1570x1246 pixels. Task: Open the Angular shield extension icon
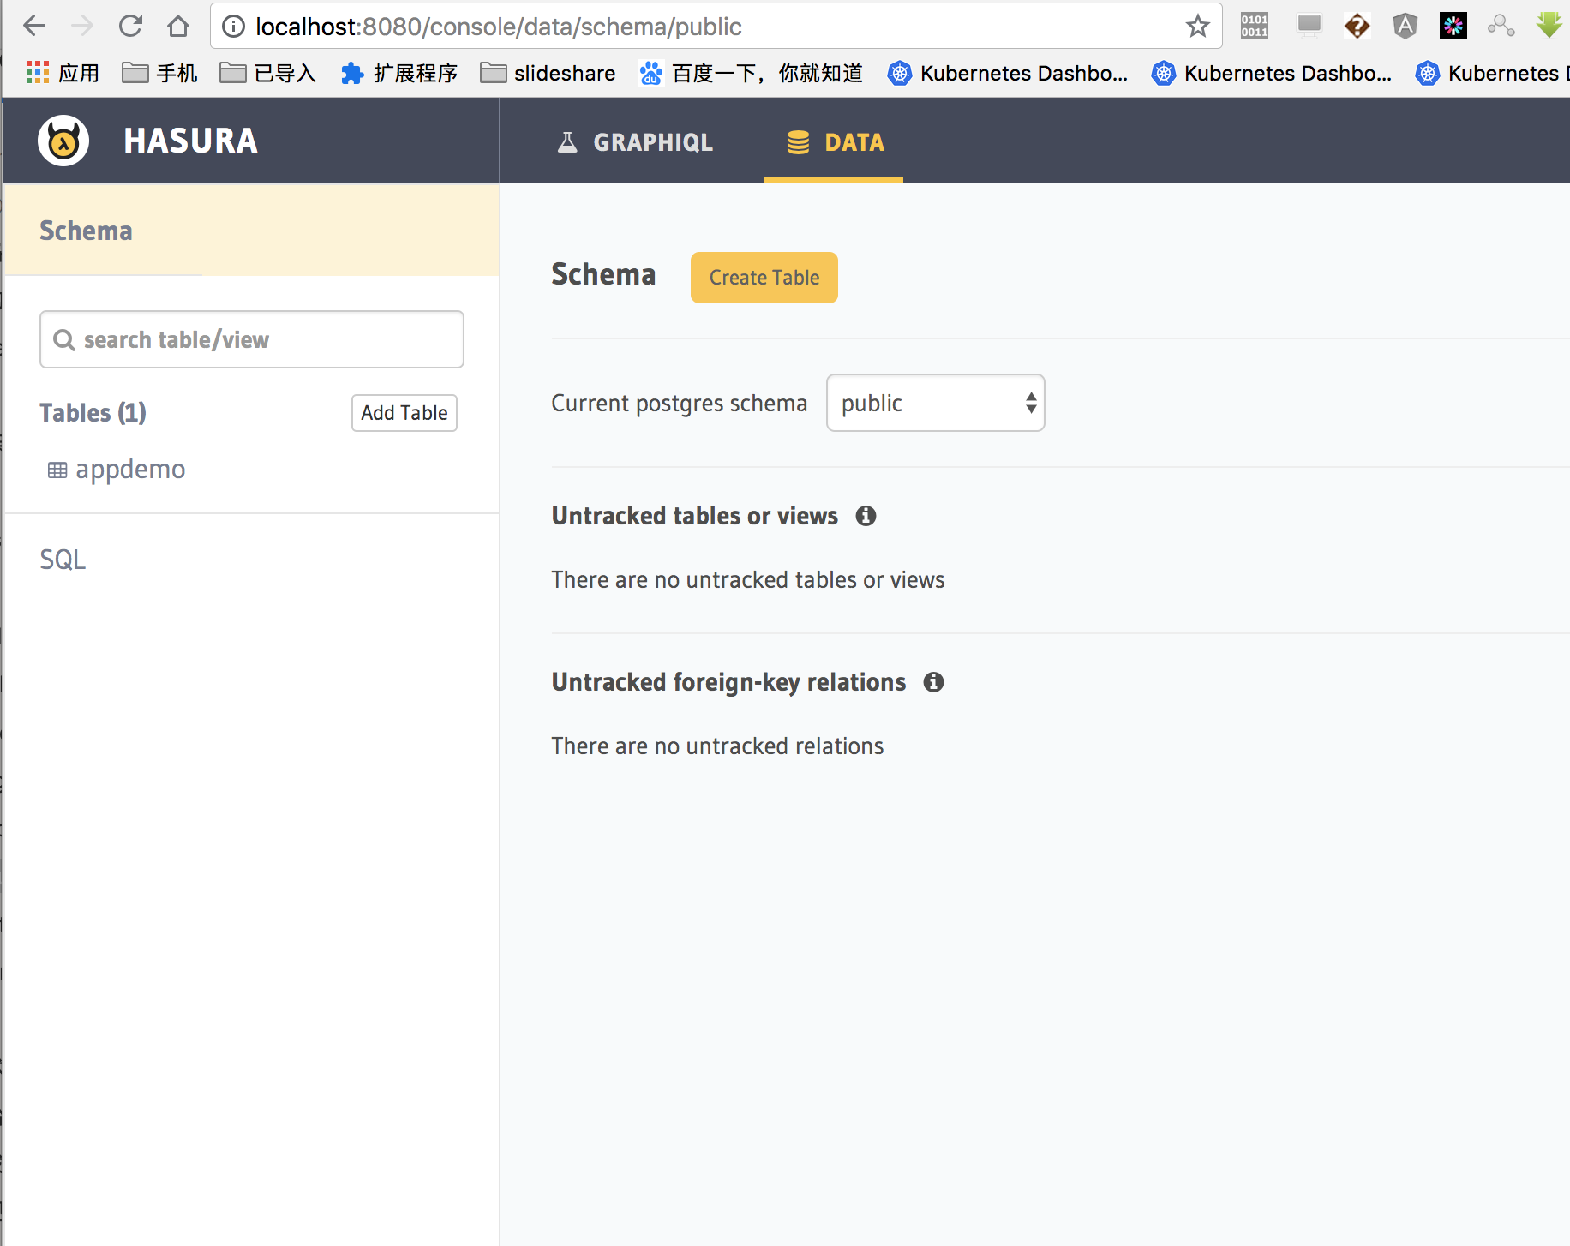(1405, 26)
